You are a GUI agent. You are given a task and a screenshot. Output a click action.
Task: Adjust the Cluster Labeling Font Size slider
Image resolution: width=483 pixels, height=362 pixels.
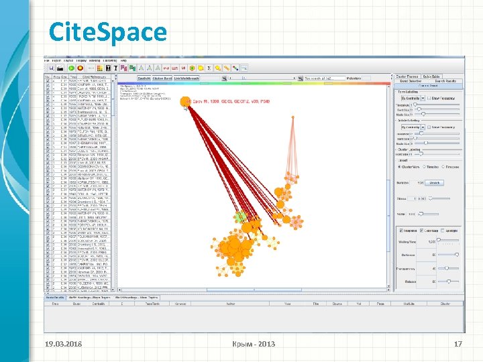coord(437,154)
